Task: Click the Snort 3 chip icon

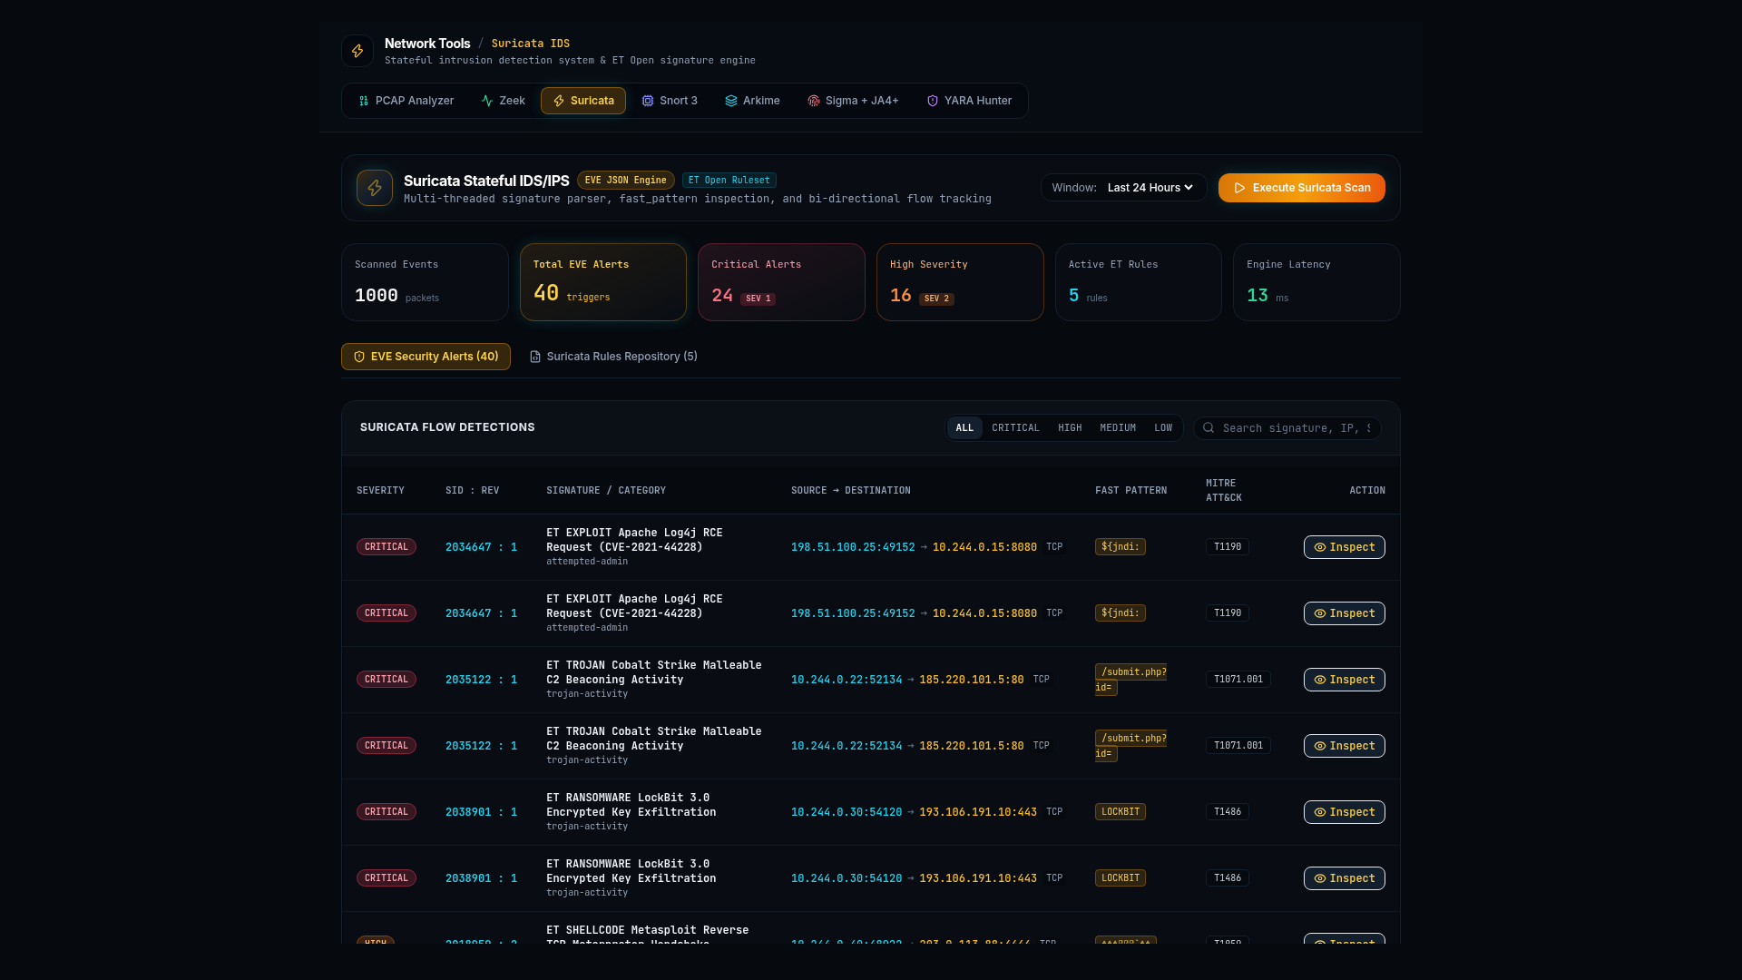Action: click(648, 101)
